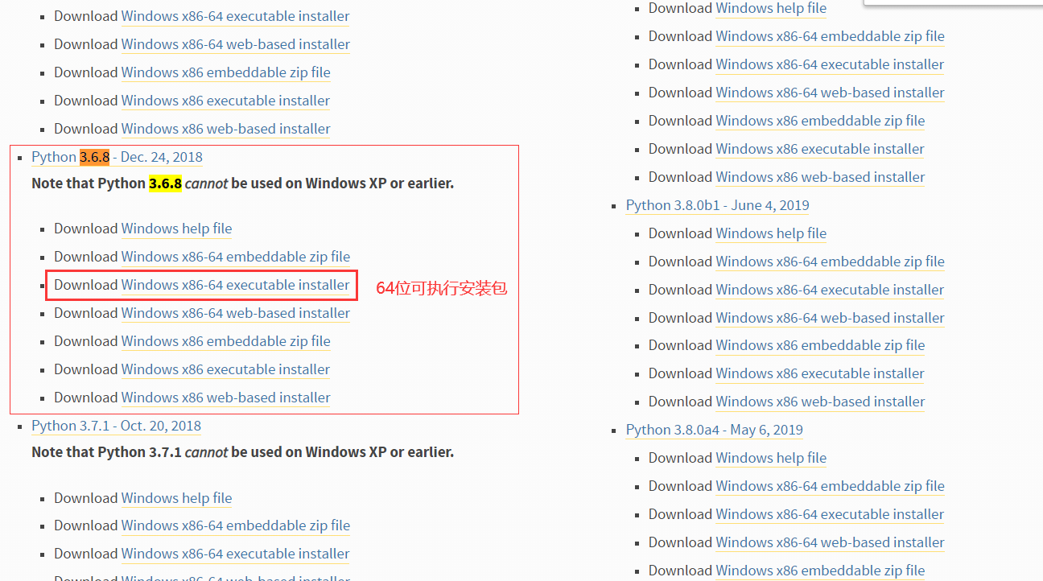The height and width of the screenshot is (581, 1043).
Task: Download Python 3.8.0b1 Windows x86 executable installer
Action: point(820,373)
